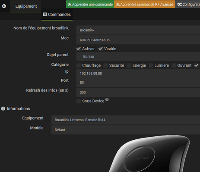Click the equipment name field Broadlink

click(138, 30)
